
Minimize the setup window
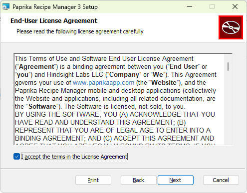click(x=190, y=6)
